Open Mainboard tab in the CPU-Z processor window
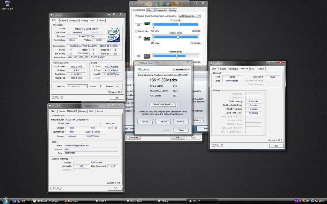This screenshot has width=327, height=204. pos(74,21)
